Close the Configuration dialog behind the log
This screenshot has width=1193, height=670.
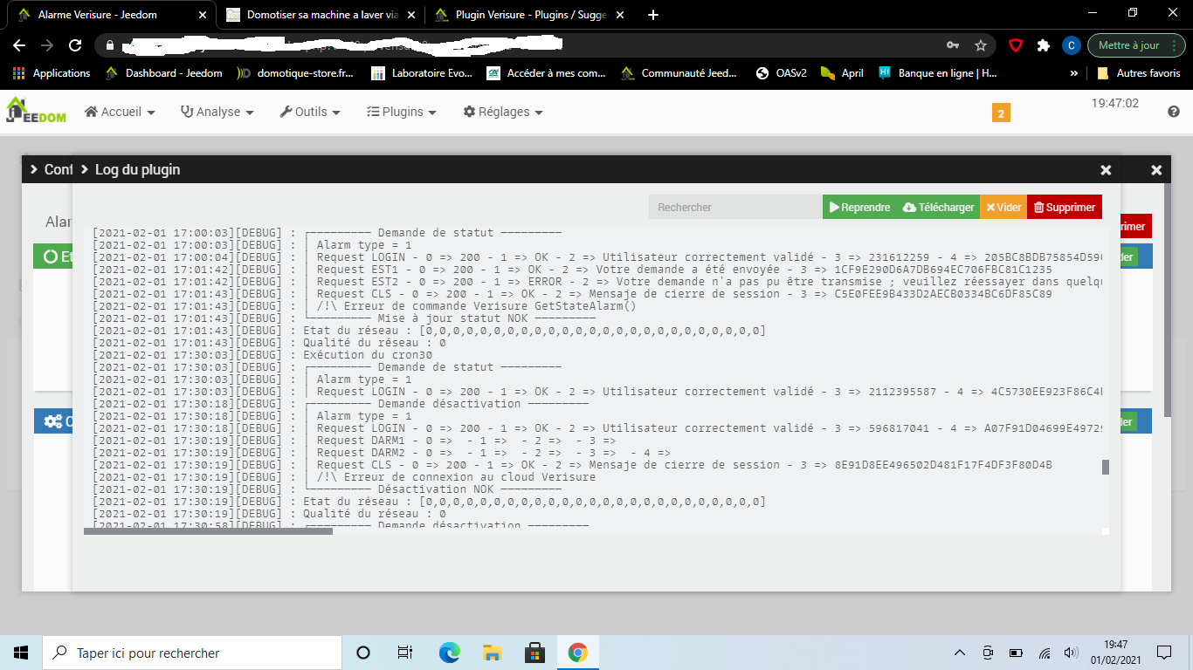coord(1156,170)
